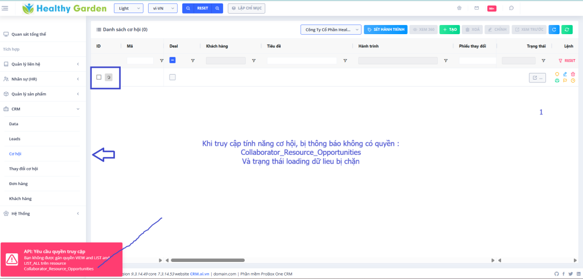Check the Deal checkbox in the data row
Viewport: 583px width, 279px height.
click(x=173, y=77)
